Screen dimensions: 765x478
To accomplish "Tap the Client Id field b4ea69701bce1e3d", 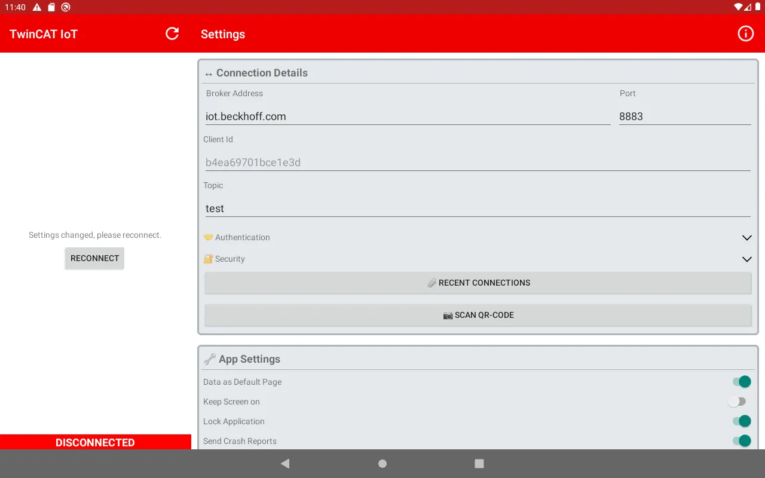I will tap(477, 163).
